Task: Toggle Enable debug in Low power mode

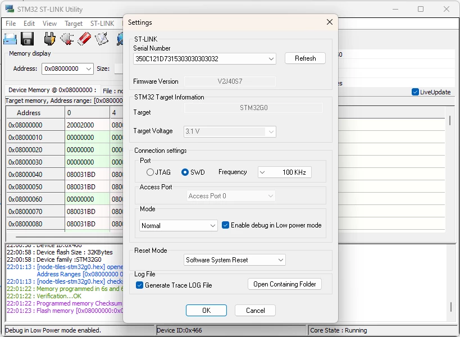Action: tap(225, 225)
